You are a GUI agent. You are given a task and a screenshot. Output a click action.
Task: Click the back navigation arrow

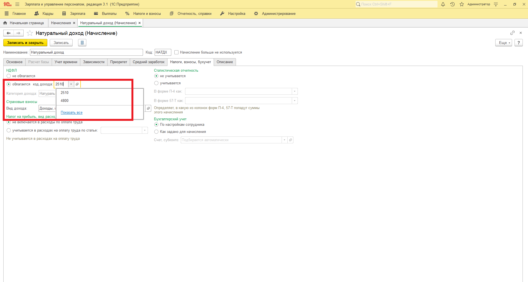pyautogui.click(x=9, y=33)
